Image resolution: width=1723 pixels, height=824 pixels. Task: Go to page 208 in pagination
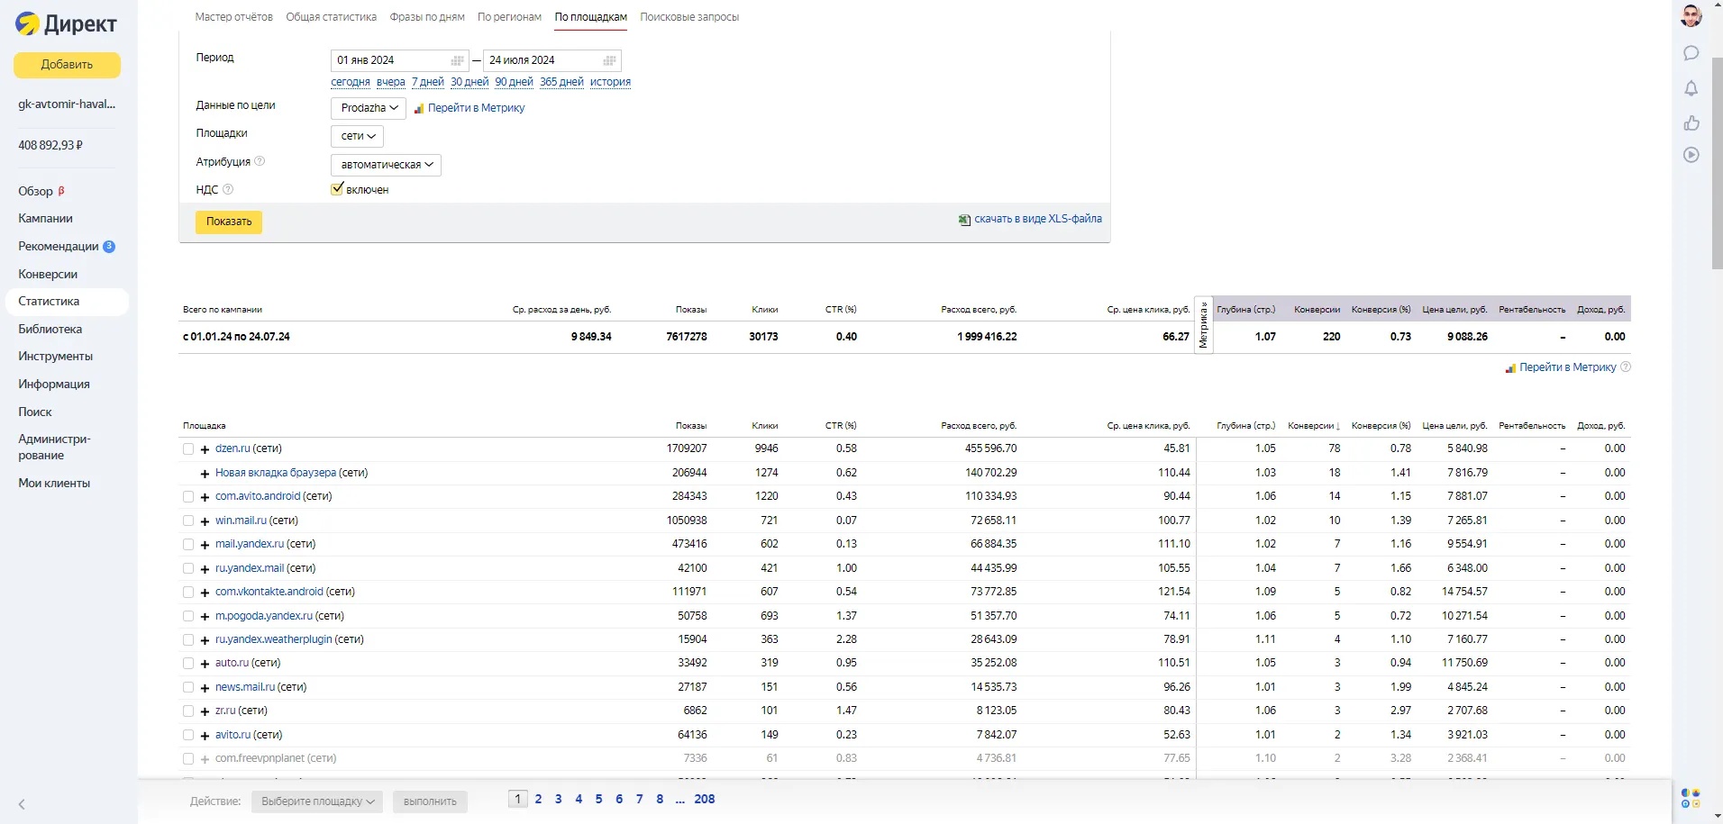tap(704, 799)
